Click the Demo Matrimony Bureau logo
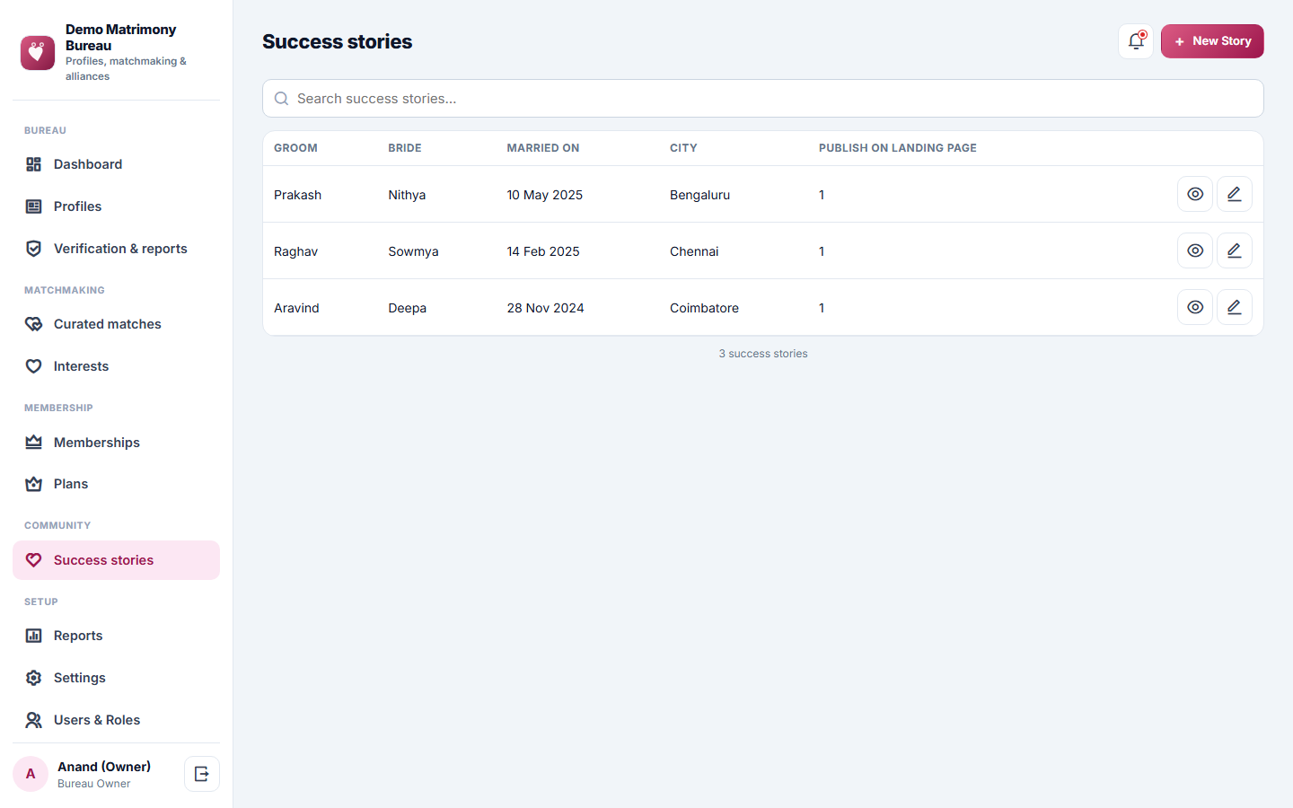The height and width of the screenshot is (808, 1293). 38,53
